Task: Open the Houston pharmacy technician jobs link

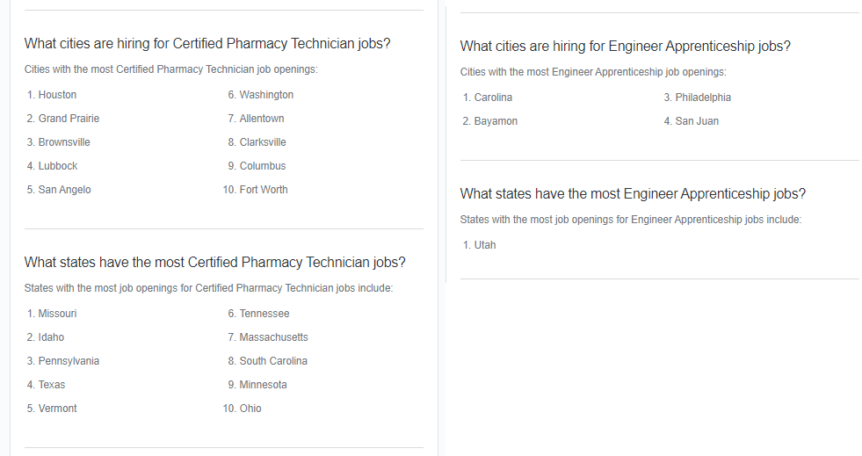Action: tap(57, 95)
